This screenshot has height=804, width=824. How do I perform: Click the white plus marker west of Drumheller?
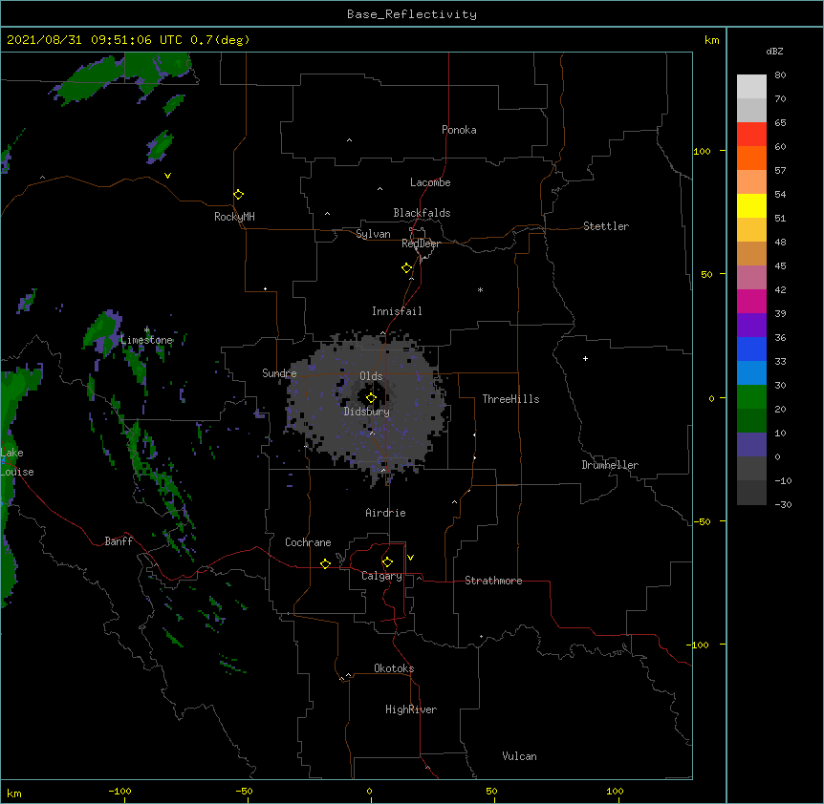(x=585, y=358)
